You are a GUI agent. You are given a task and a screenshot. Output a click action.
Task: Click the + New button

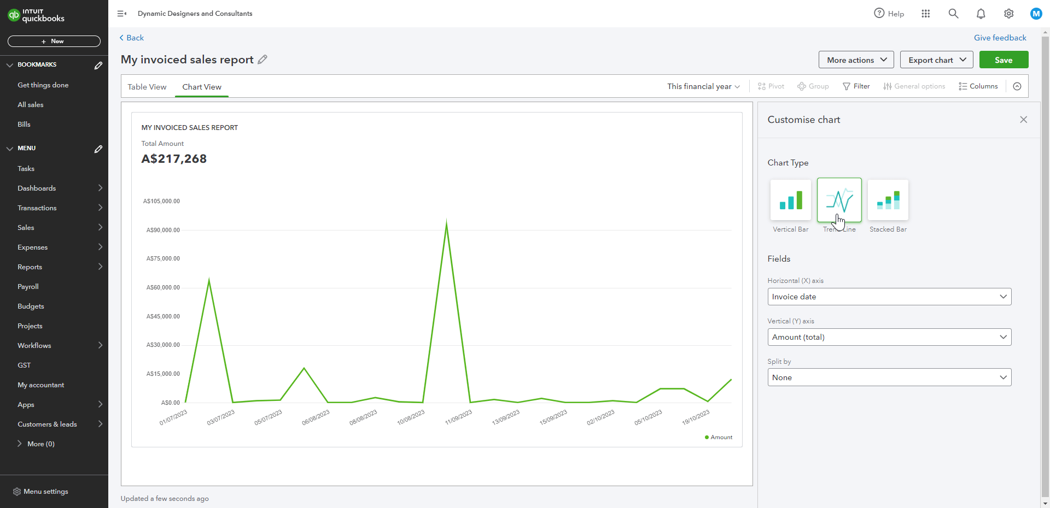[54, 42]
